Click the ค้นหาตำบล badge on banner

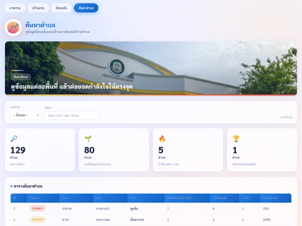[x=21, y=77]
